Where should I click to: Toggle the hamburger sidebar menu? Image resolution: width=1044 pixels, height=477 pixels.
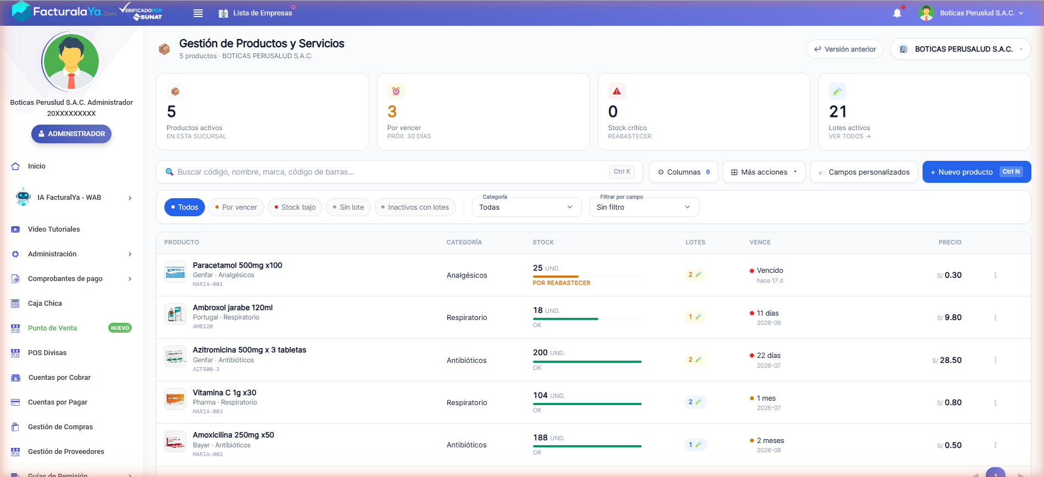198,13
